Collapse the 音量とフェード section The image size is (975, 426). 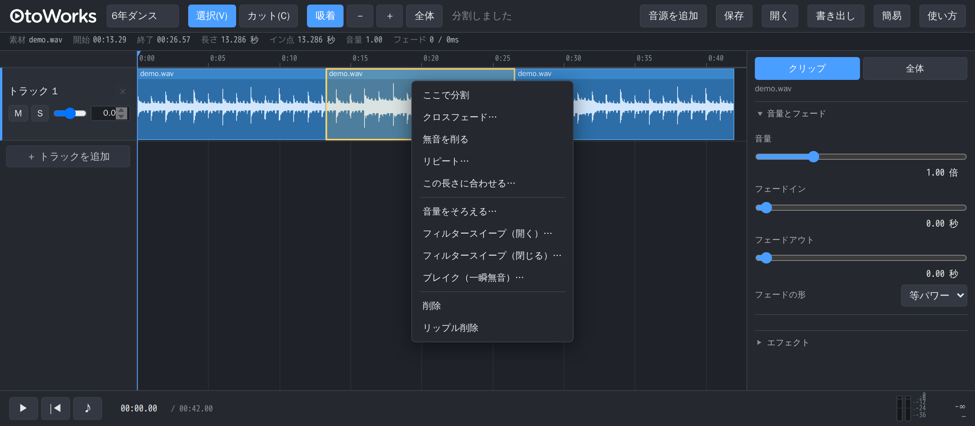pyautogui.click(x=791, y=114)
